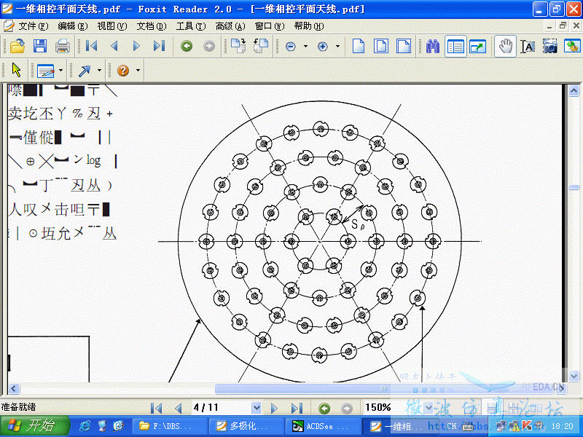Expand zoom out dropdown arrow
The image size is (583, 437).
[305, 47]
